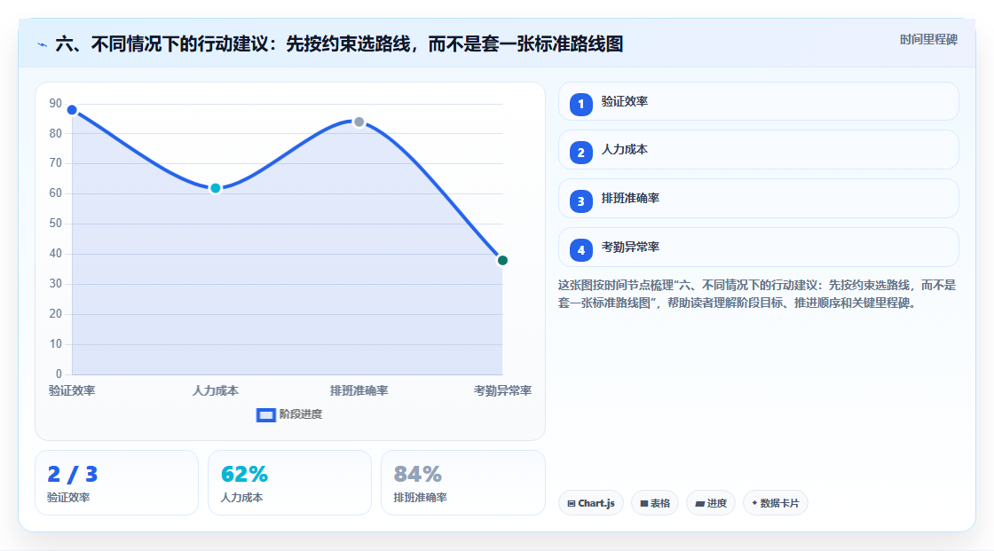Click the description paragraph starting 这张图按时间节点

coord(757,294)
